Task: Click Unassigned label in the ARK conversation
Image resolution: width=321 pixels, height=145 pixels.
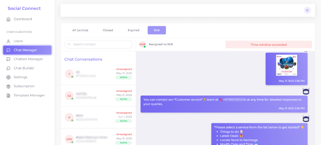Action: (124, 135)
